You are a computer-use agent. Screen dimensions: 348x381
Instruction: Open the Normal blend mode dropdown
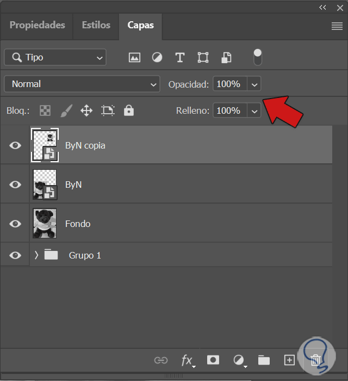(x=82, y=84)
